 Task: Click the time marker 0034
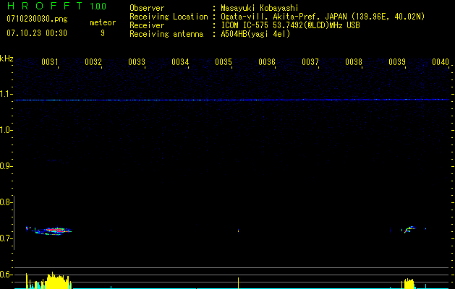click(180, 61)
